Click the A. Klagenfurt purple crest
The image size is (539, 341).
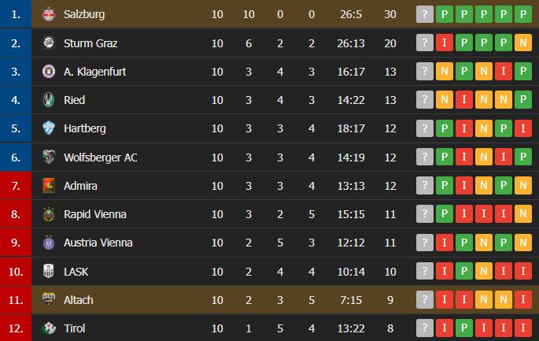pos(49,72)
